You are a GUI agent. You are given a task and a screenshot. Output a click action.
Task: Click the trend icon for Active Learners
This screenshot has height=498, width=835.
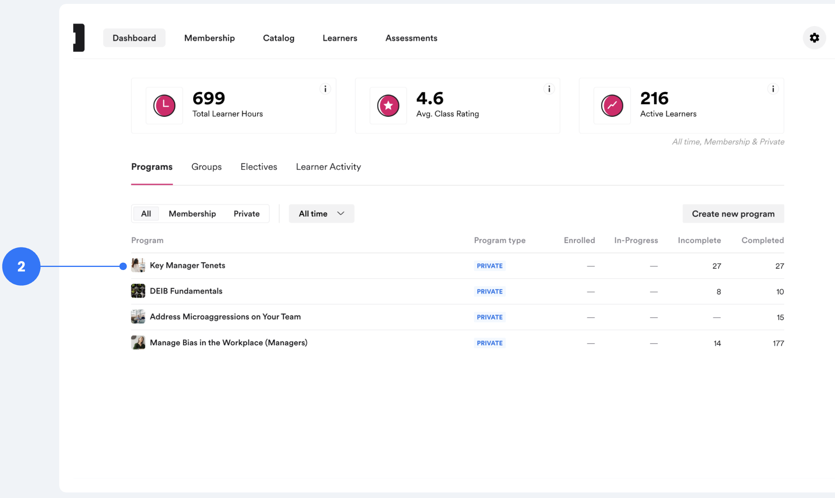(612, 106)
